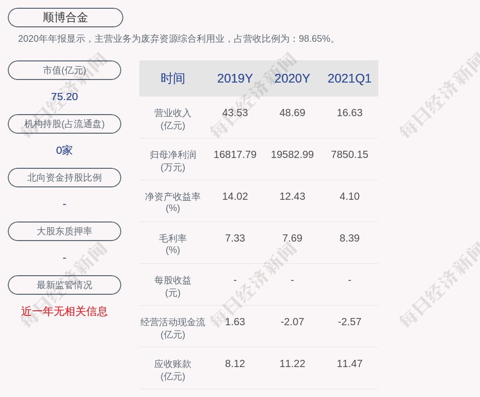The image size is (480, 397).
Task: Click the 机构持股(占流通盘) pill
Action: click(x=65, y=124)
